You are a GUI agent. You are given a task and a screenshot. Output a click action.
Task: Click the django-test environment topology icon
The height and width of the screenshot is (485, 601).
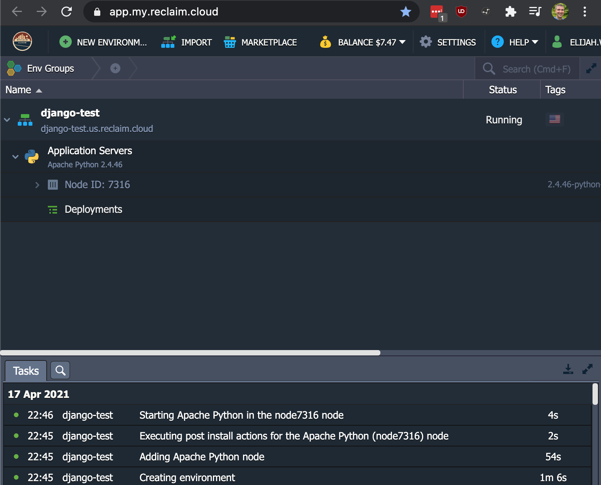point(25,120)
